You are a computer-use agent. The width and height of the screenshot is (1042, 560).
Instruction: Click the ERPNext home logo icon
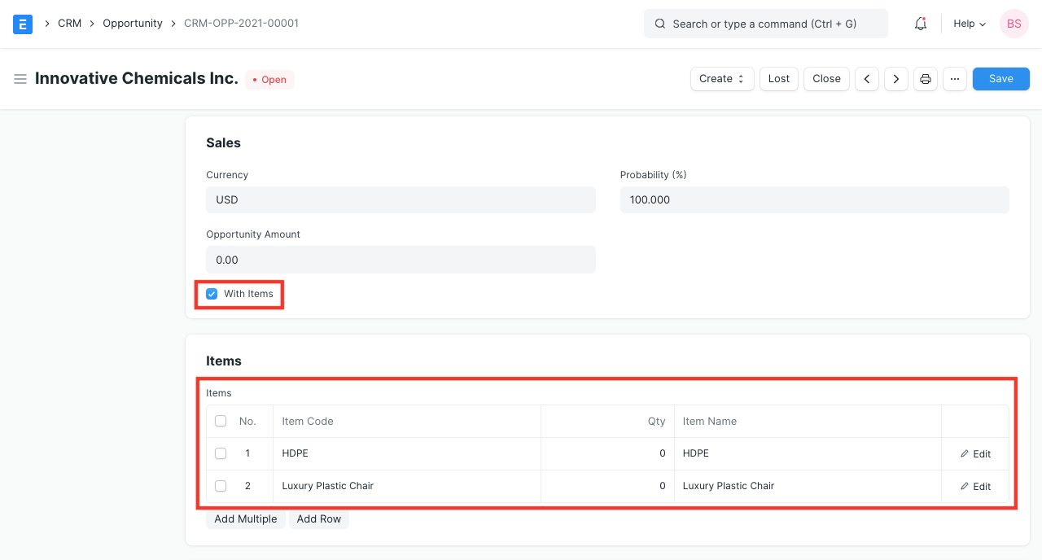pos(23,24)
